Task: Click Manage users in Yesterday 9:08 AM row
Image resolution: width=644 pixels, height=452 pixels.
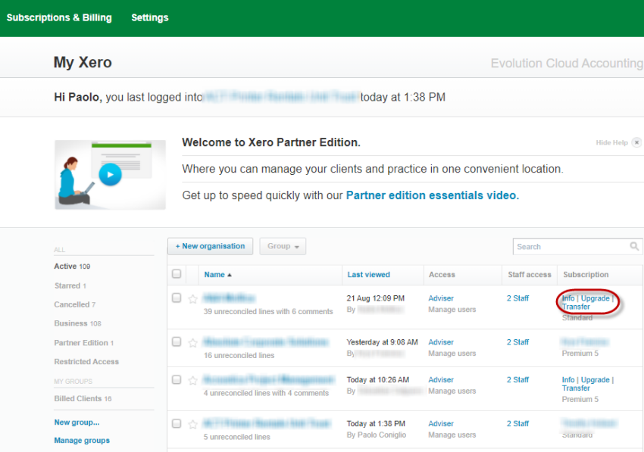Action: pos(452,354)
